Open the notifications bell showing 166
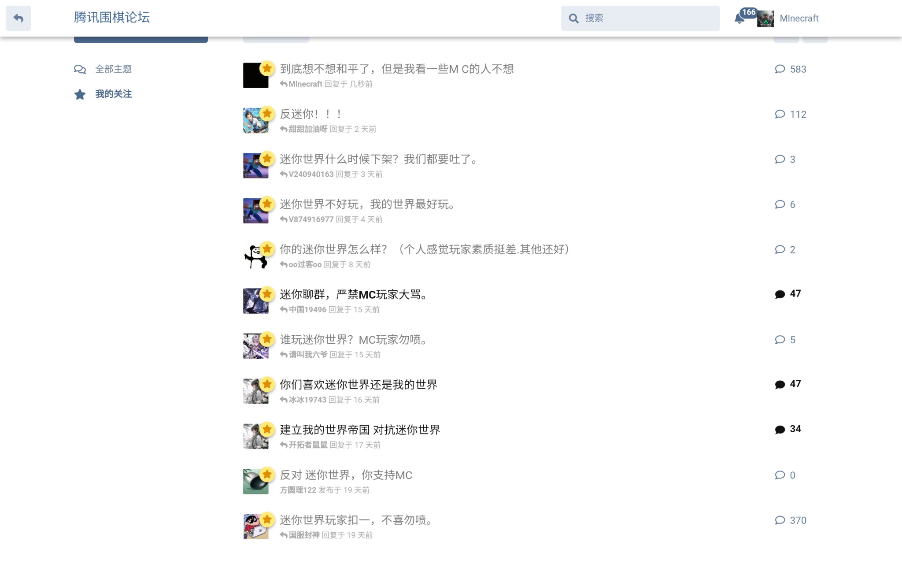 (739, 19)
